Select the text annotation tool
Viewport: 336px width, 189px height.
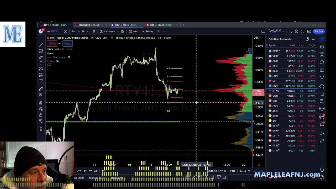(x=41, y=63)
